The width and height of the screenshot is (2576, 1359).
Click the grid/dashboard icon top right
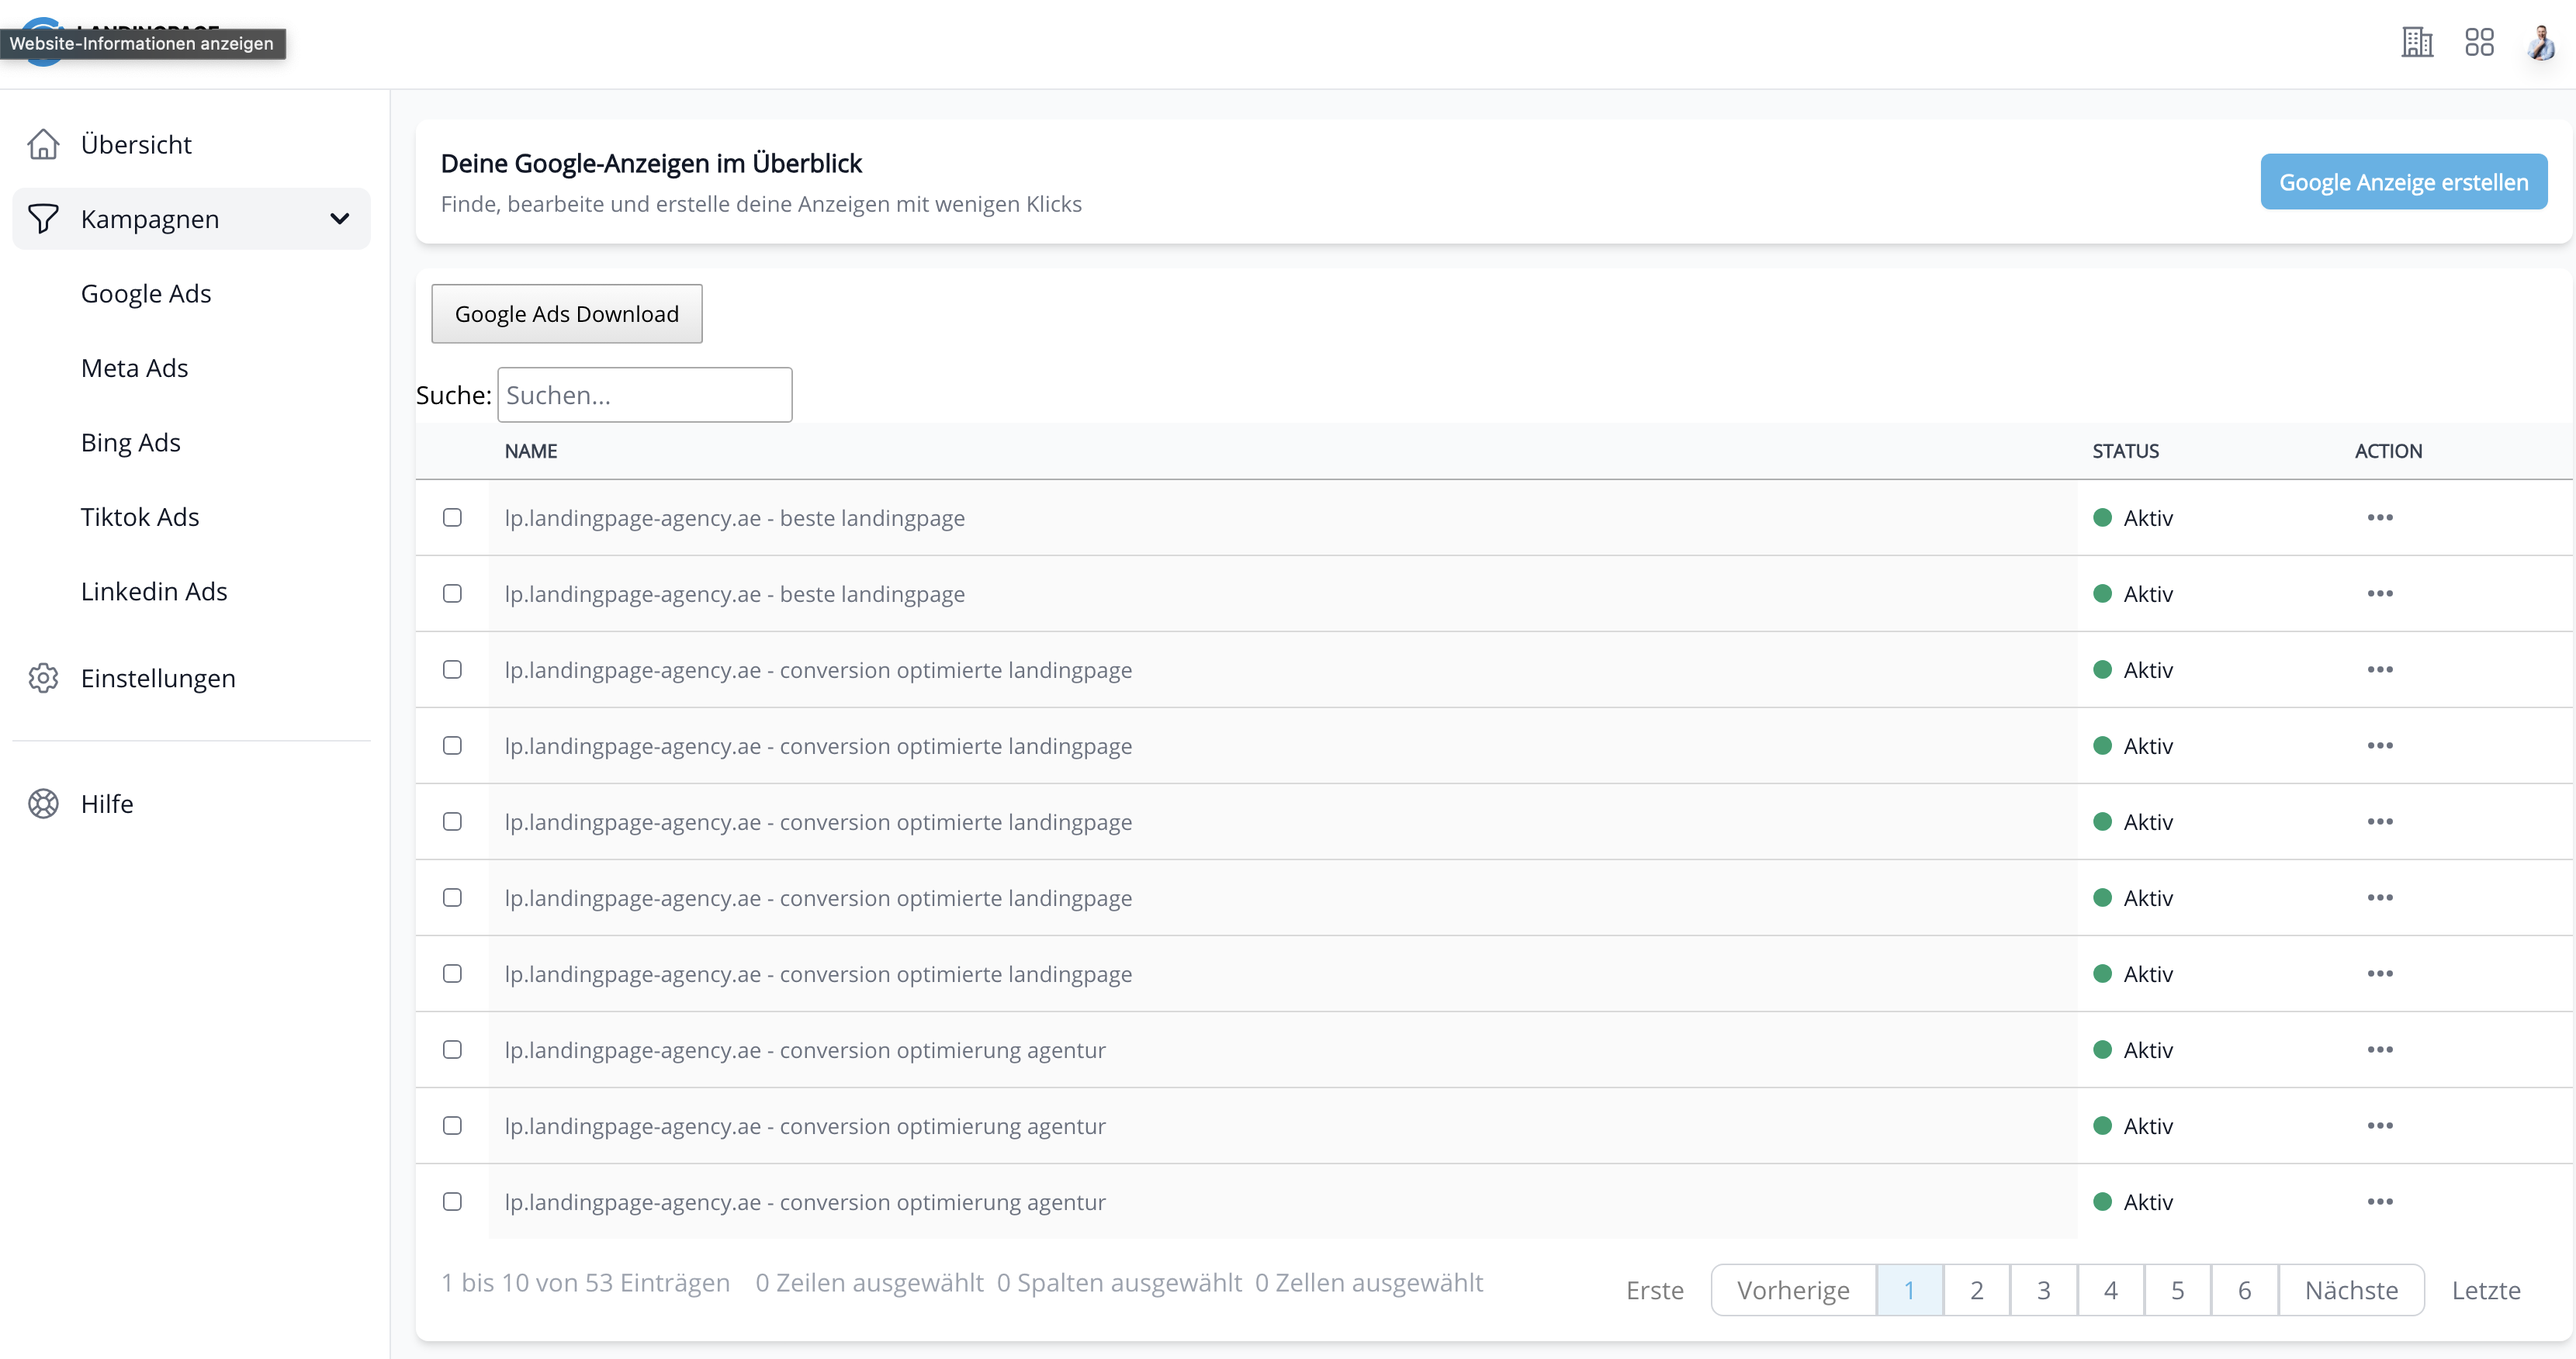point(2479,43)
